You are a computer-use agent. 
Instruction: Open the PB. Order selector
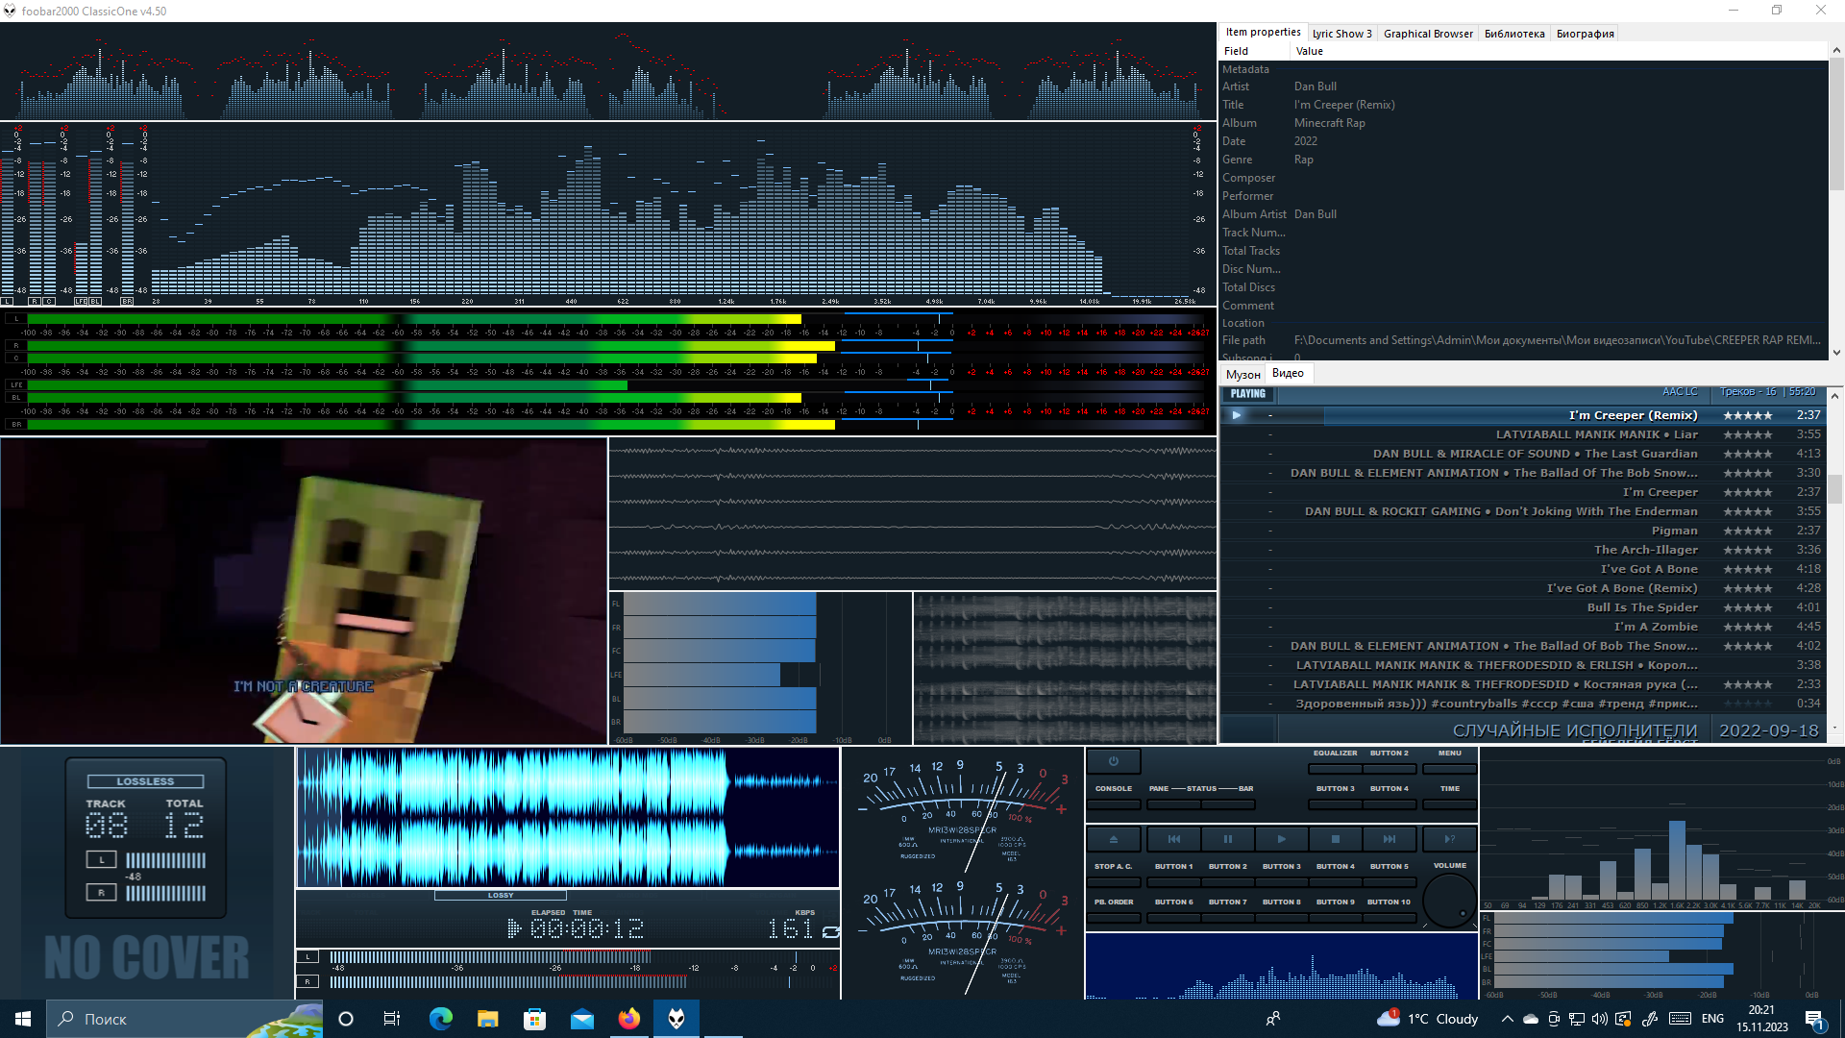pyautogui.click(x=1114, y=917)
